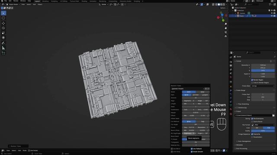The image size is (277, 155).
Task: Adjust the resolution percentage slider
Action: pyautogui.click(x=263, y=71)
